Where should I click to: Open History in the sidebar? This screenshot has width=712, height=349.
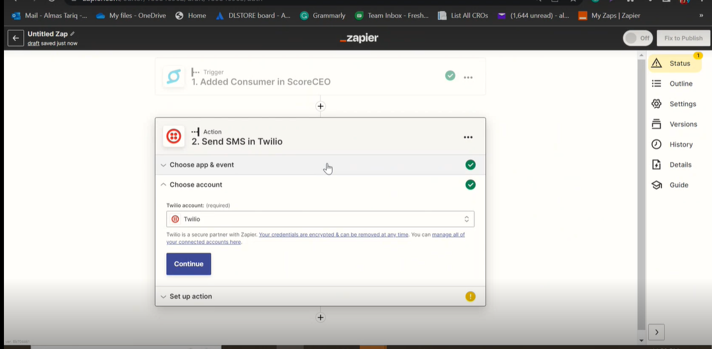(x=681, y=144)
